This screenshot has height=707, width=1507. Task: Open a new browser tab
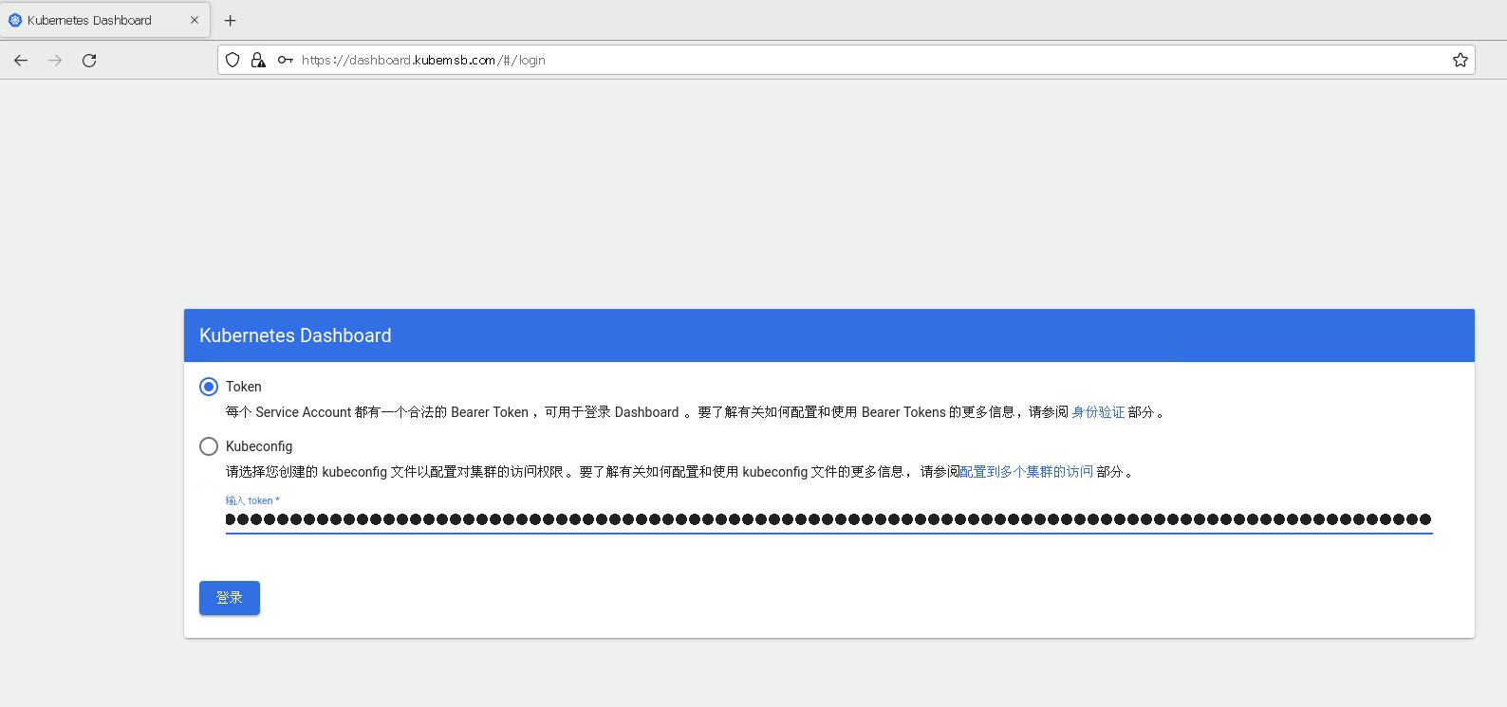(230, 20)
